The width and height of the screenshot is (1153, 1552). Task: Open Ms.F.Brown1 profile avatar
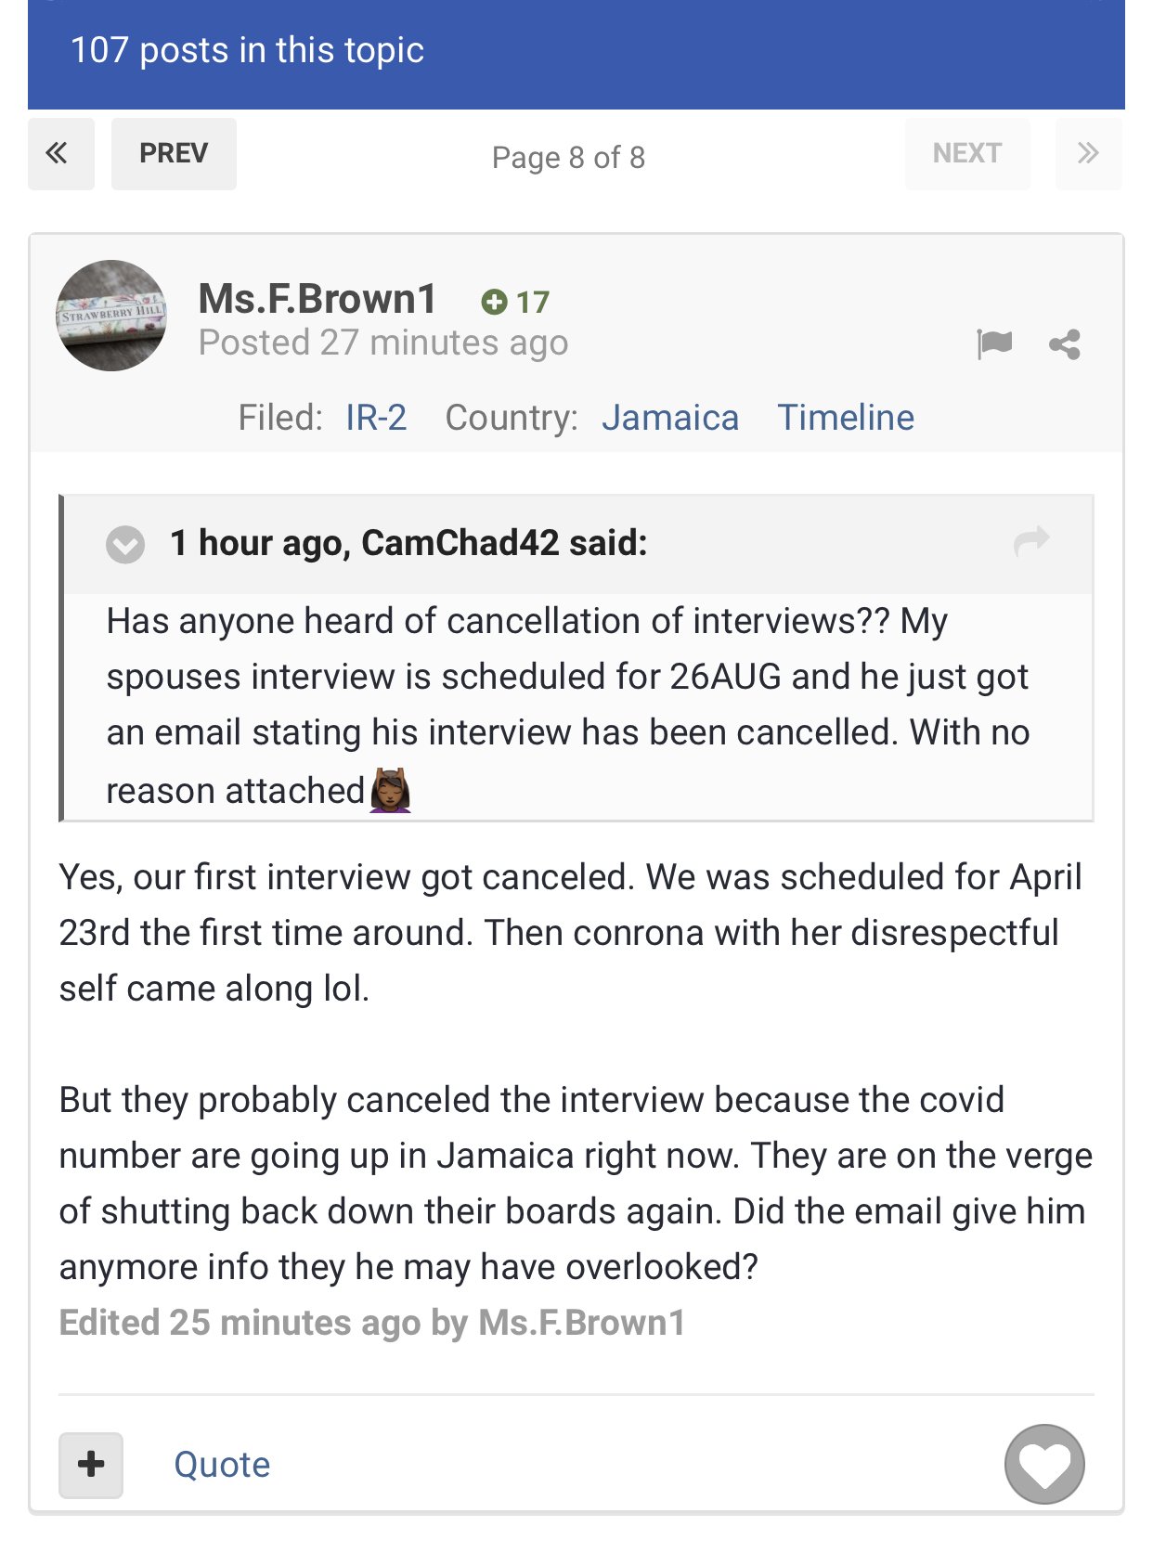[x=111, y=316]
